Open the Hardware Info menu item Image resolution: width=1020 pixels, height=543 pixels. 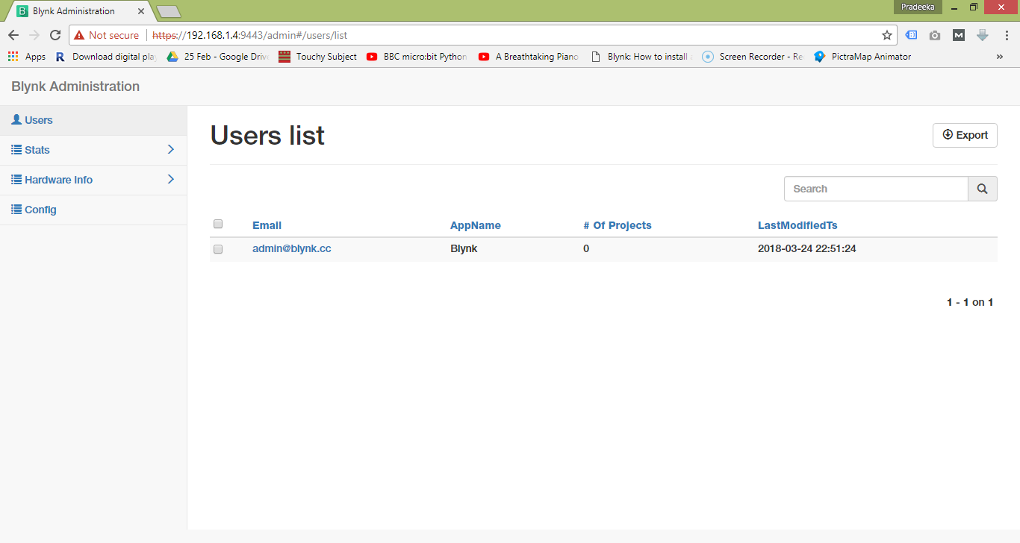point(93,180)
